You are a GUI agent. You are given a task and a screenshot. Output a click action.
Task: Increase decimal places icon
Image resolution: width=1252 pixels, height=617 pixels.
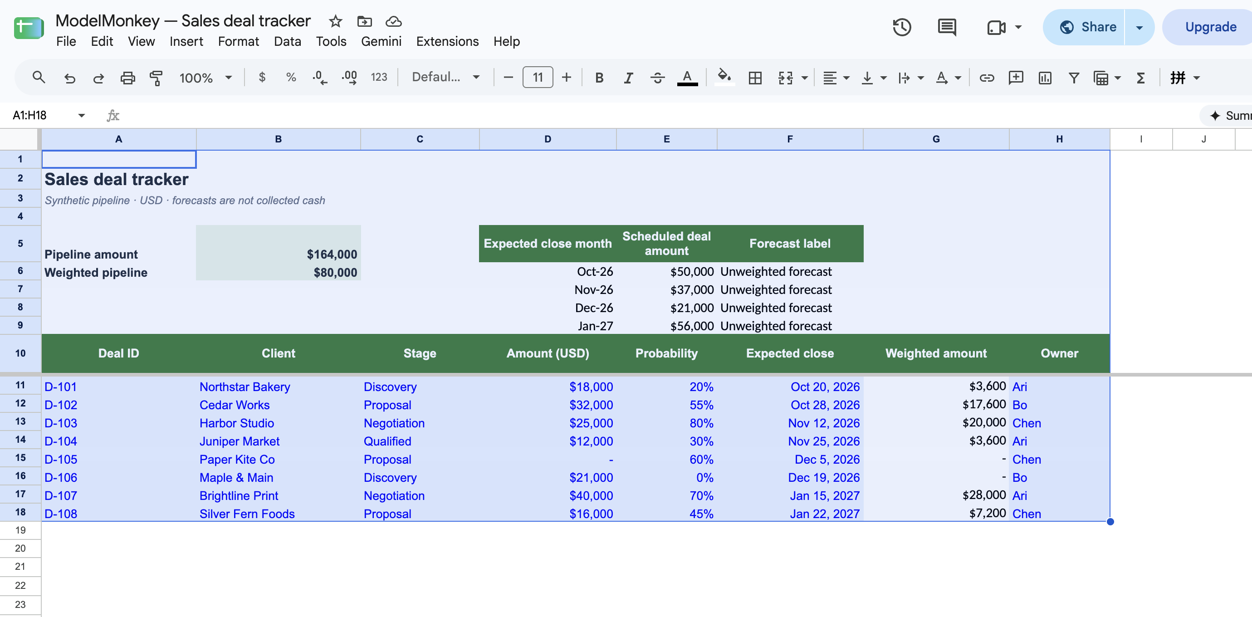349,77
